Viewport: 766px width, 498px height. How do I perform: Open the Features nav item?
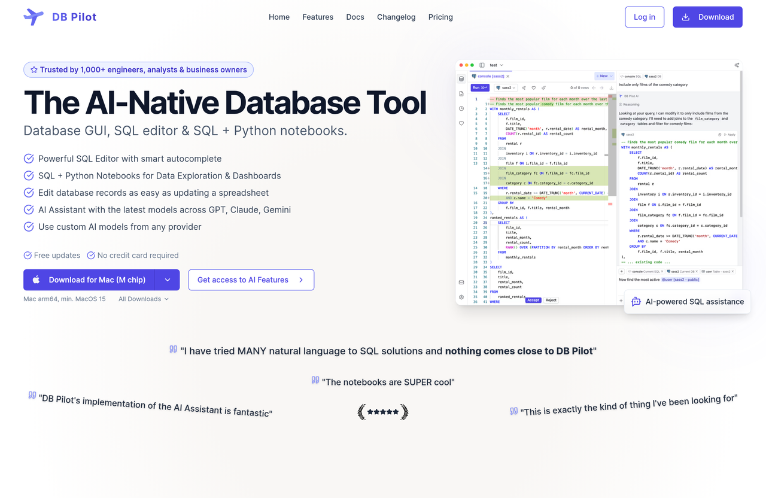coord(318,17)
